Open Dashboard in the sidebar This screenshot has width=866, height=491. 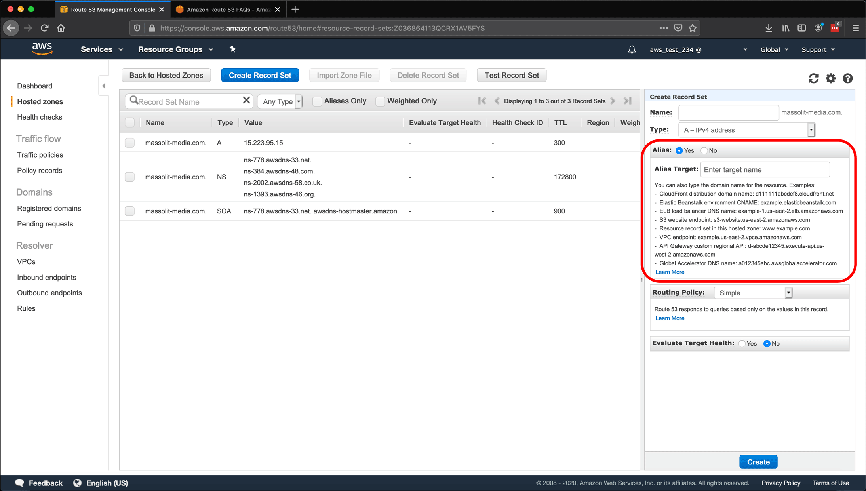click(34, 86)
